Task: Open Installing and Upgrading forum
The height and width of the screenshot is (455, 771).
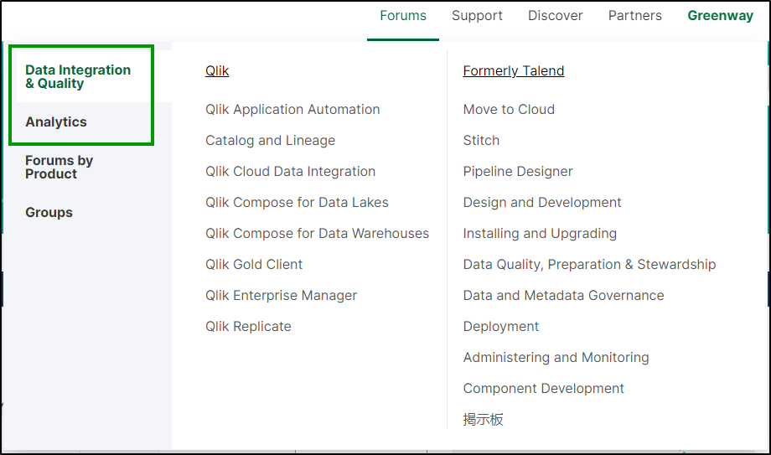Action: (x=540, y=233)
